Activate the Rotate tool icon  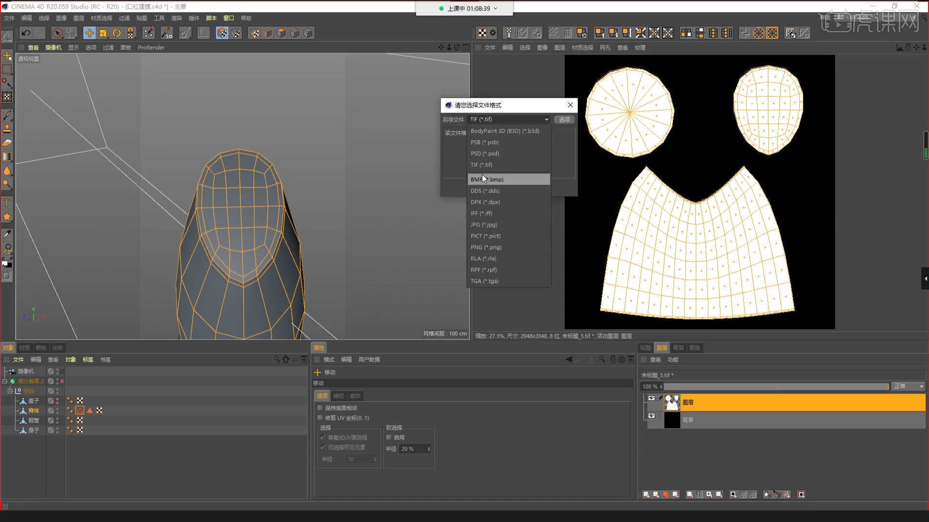[x=117, y=33]
